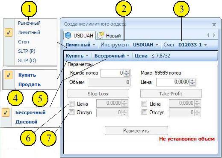Image resolution: width=222 pixels, height=158 pixels.
Task: Enable Stop-Loss Цена checkbox
Action: (71, 104)
